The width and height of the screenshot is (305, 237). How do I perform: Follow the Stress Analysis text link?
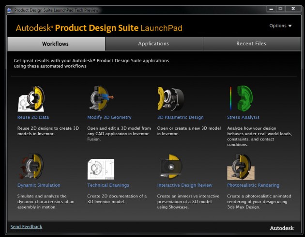(243, 117)
